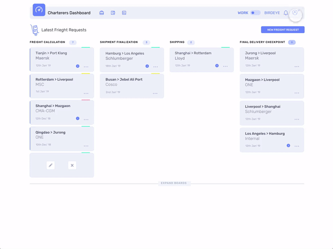Image resolution: width=333 pixels, height=249 pixels.
Task: Click the X icon next to the pencil
Action: (x=72, y=165)
